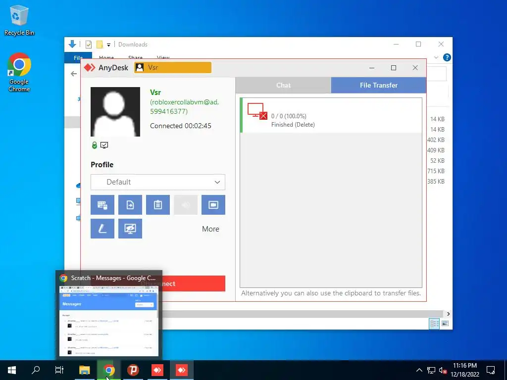Click the failed transfer monitor icon
This screenshot has width=507, height=380.
[x=257, y=111]
